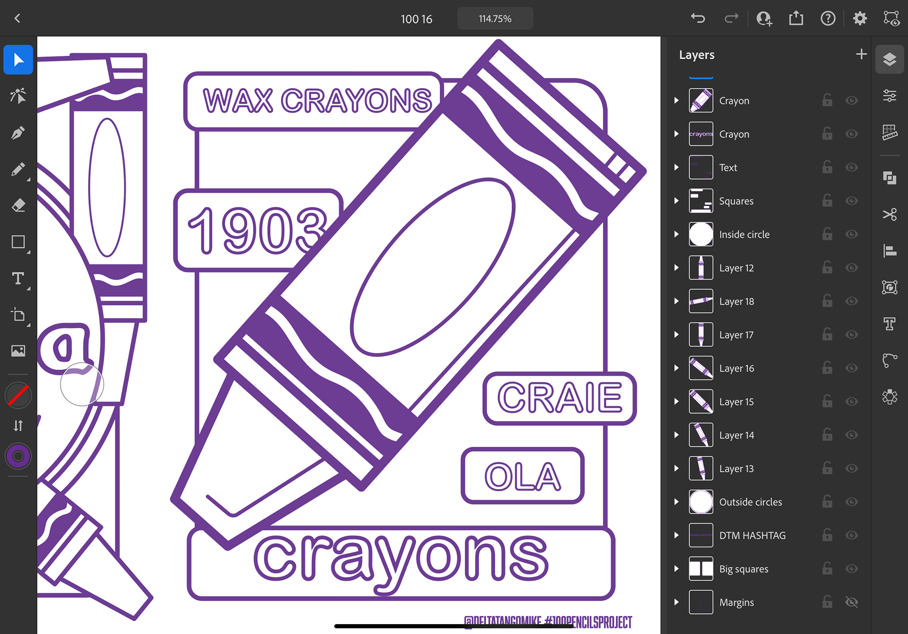This screenshot has width=908, height=634.
Task: Open the Align panel
Action: [890, 251]
